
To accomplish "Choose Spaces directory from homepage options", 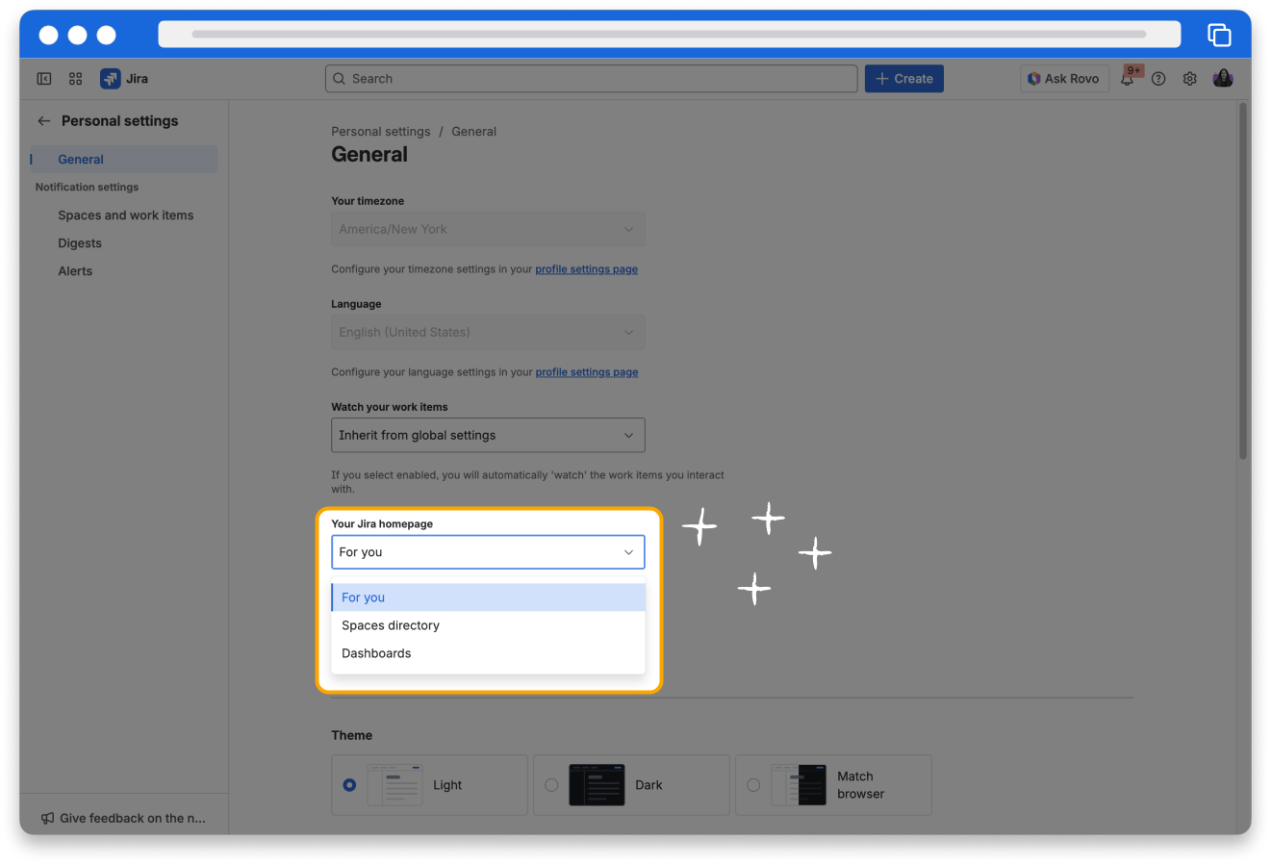I will [x=391, y=625].
